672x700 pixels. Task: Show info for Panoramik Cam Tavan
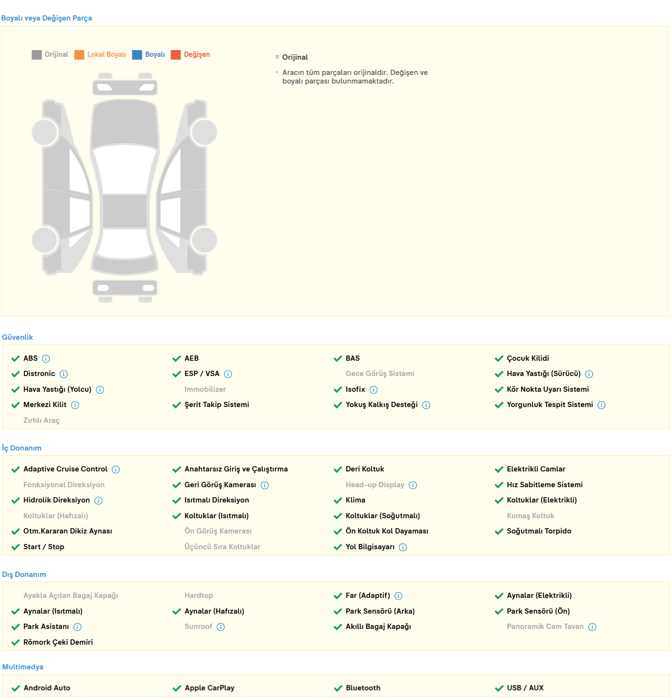coord(592,627)
